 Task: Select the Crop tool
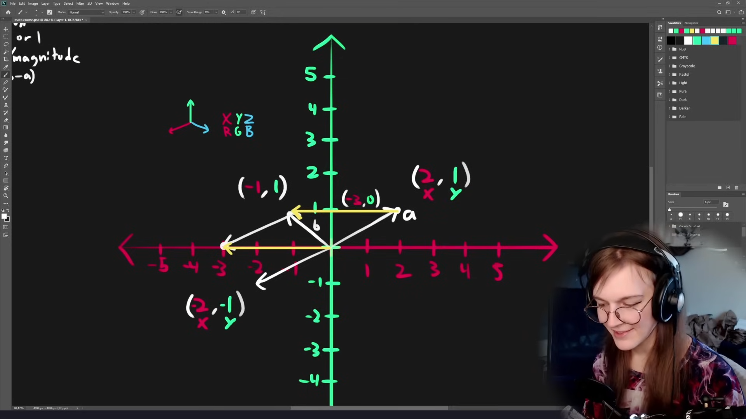(6, 59)
